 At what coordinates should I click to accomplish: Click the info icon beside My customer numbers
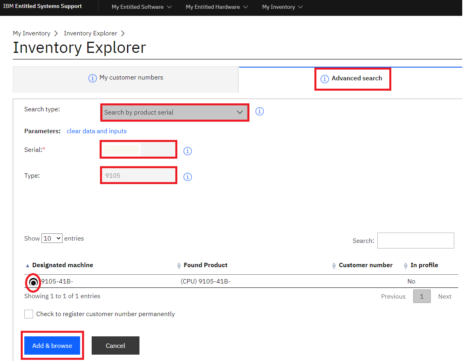[x=92, y=78]
